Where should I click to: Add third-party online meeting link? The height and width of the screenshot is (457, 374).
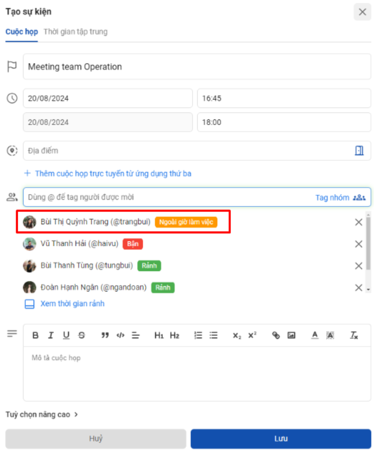tap(108, 173)
